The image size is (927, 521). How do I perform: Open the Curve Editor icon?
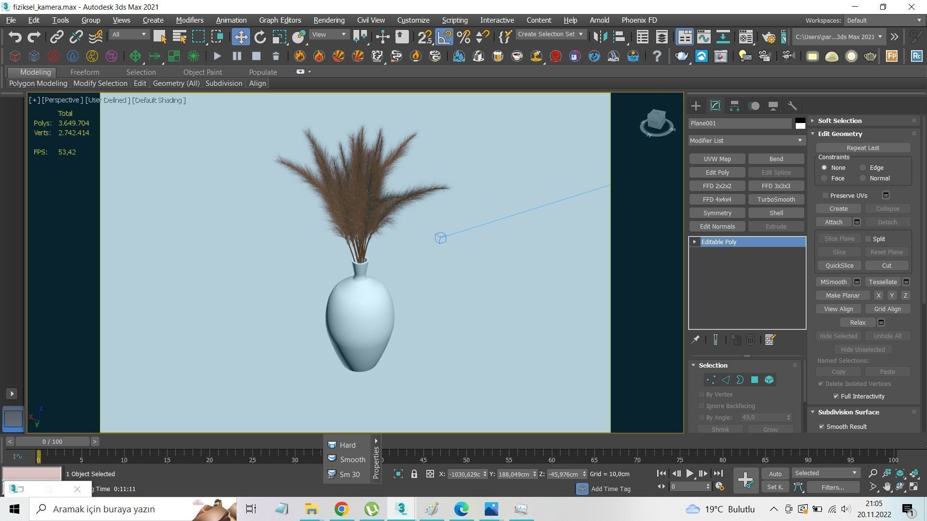[x=703, y=37]
